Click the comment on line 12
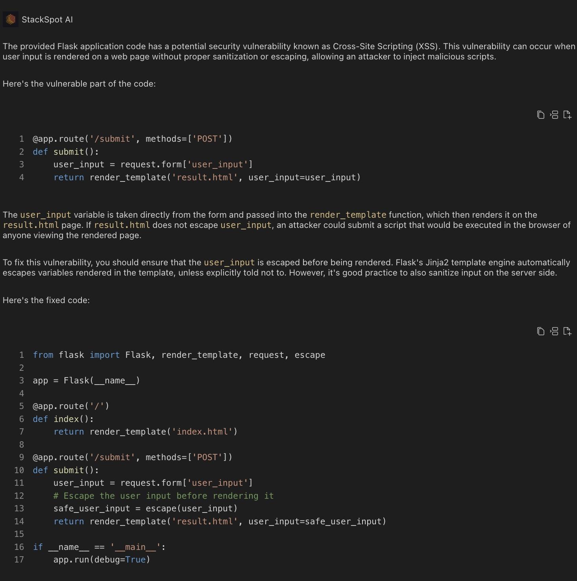577x581 pixels. pyautogui.click(x=163, y=496)
